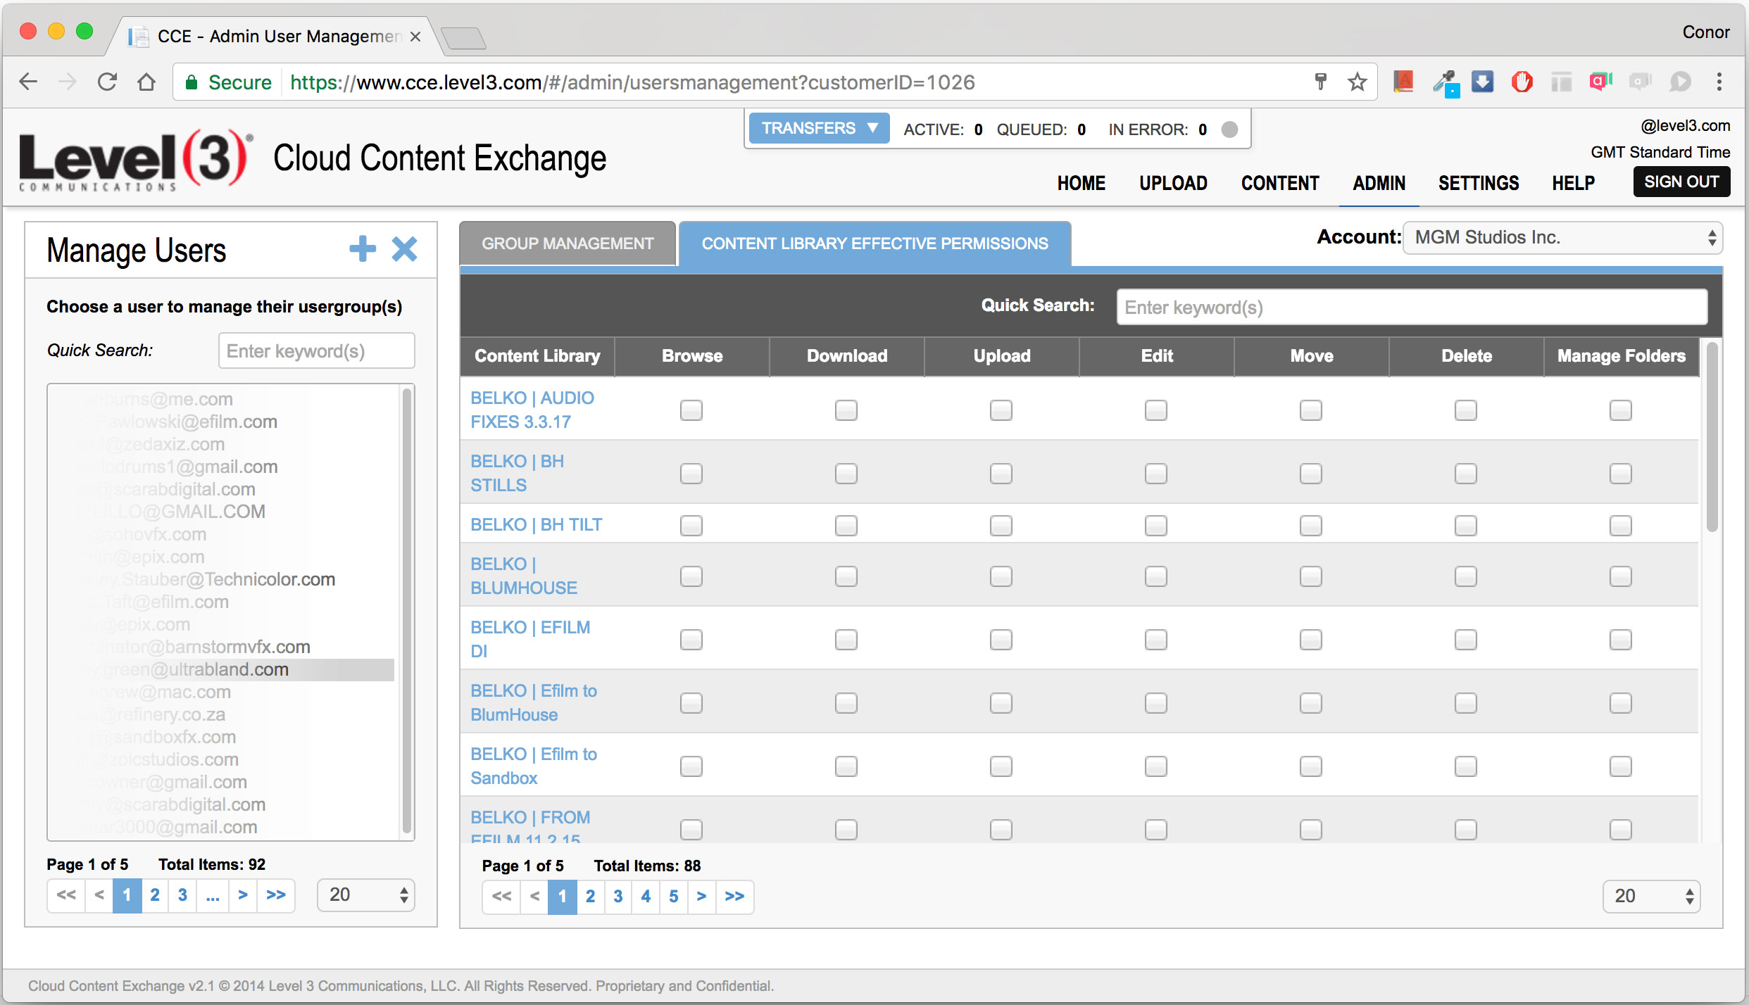The height and width of the screenshot is (1005, 1749).
Task: Go to page 3 of the Manage Users list
Action: click(x=182, y=895)
